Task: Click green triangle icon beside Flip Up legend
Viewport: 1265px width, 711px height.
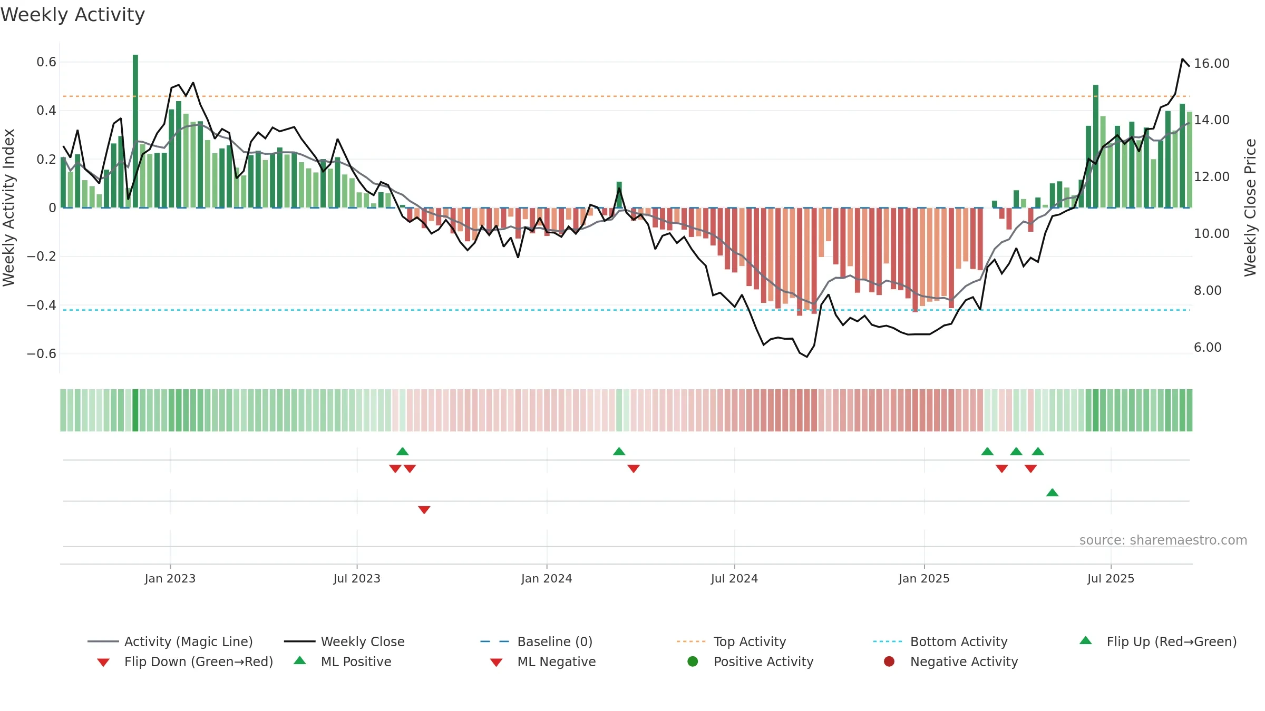Action: 1086,640
